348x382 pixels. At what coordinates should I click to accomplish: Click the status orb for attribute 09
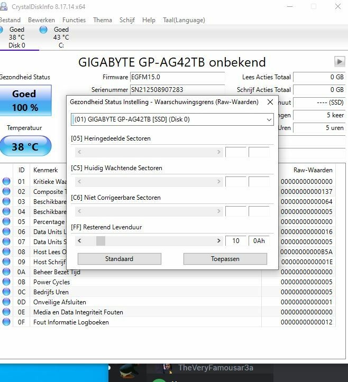pyautogui.click(x=6, y=262)
